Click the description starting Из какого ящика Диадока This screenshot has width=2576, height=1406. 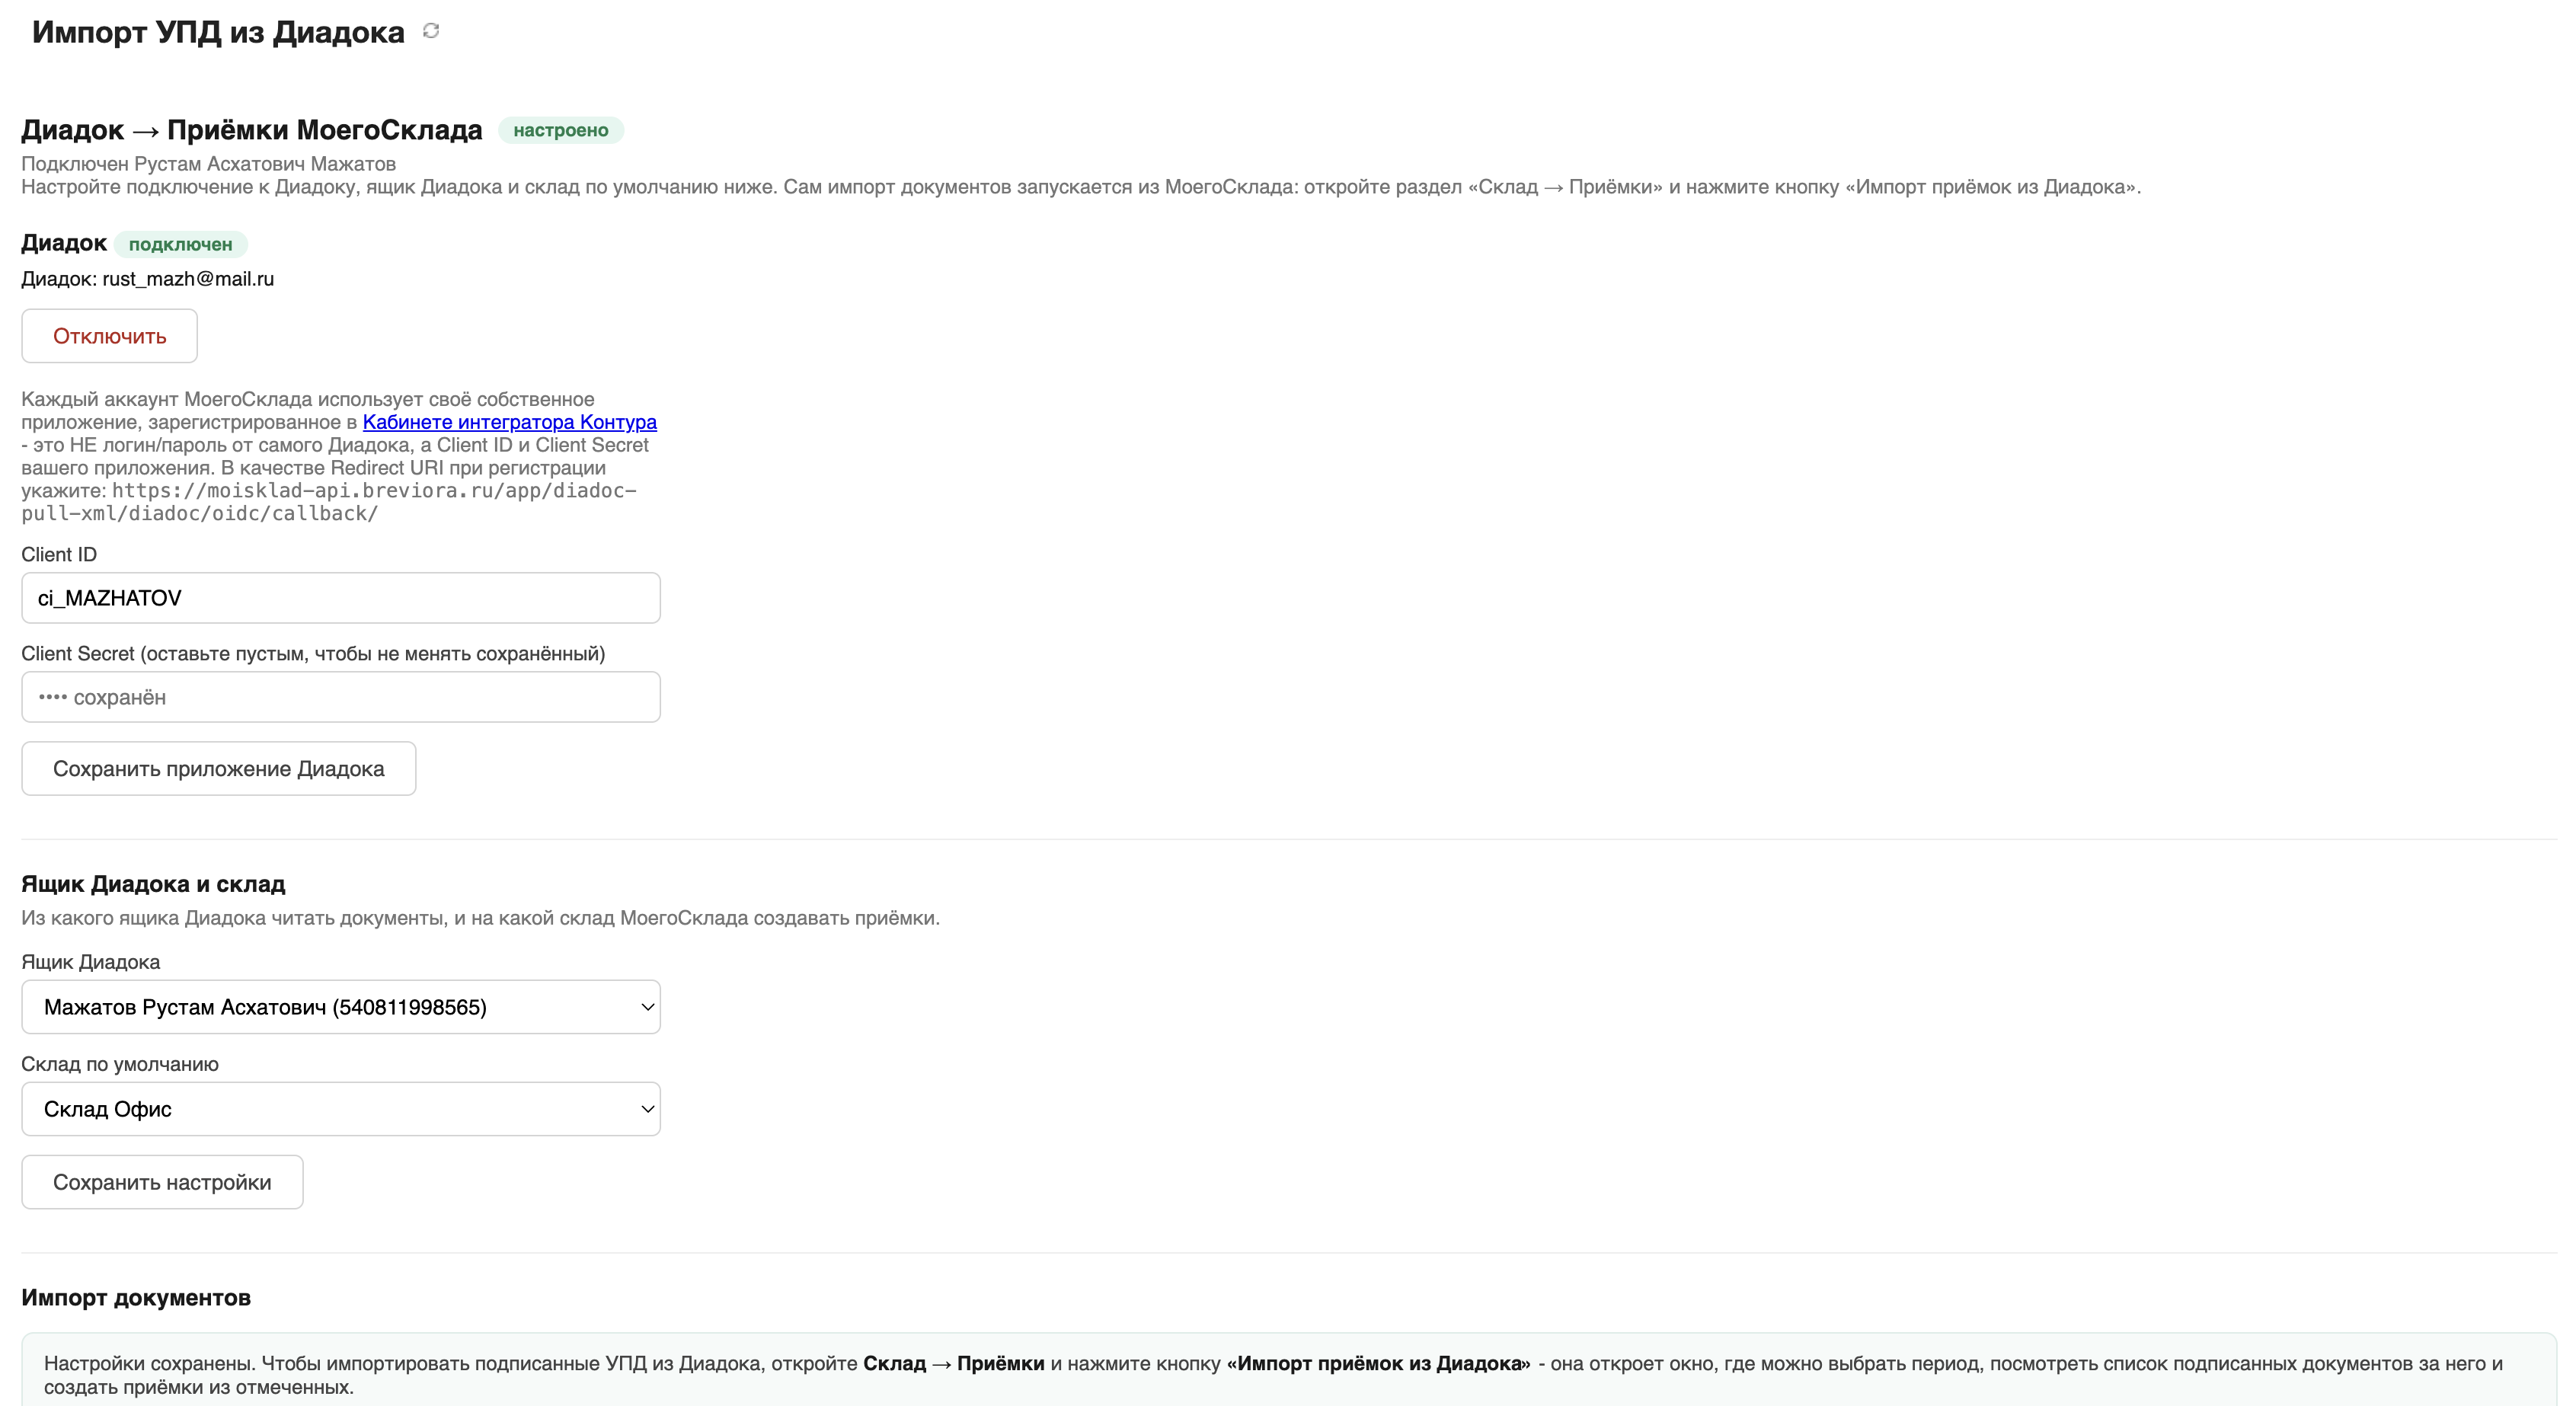(481, 918)
